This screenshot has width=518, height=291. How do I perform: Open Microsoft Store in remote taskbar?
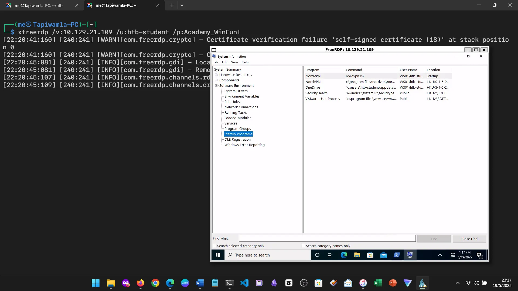tap(370, 255)
